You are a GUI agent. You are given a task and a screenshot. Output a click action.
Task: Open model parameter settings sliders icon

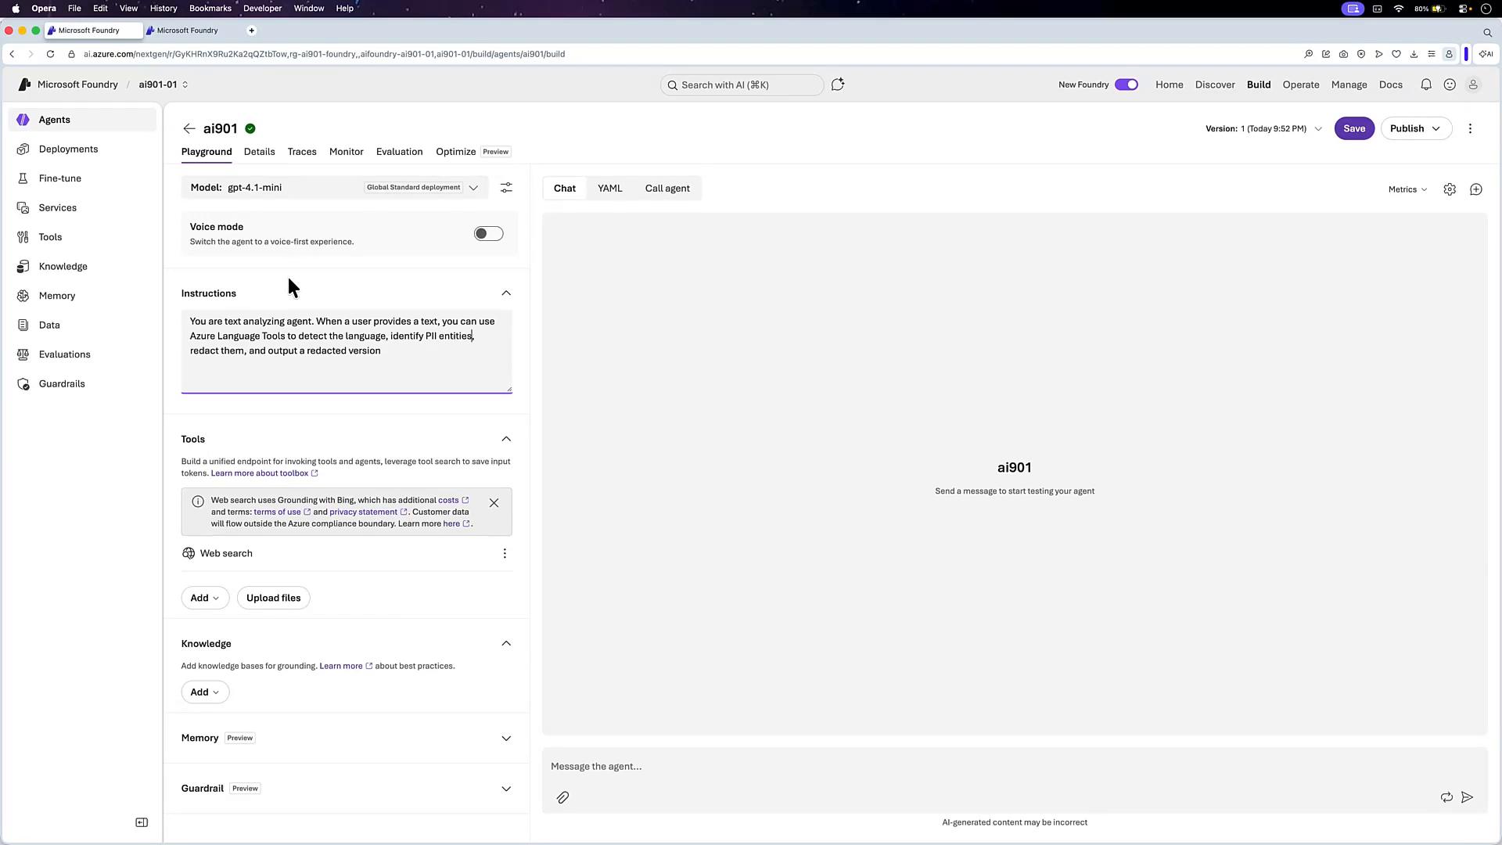506,188
